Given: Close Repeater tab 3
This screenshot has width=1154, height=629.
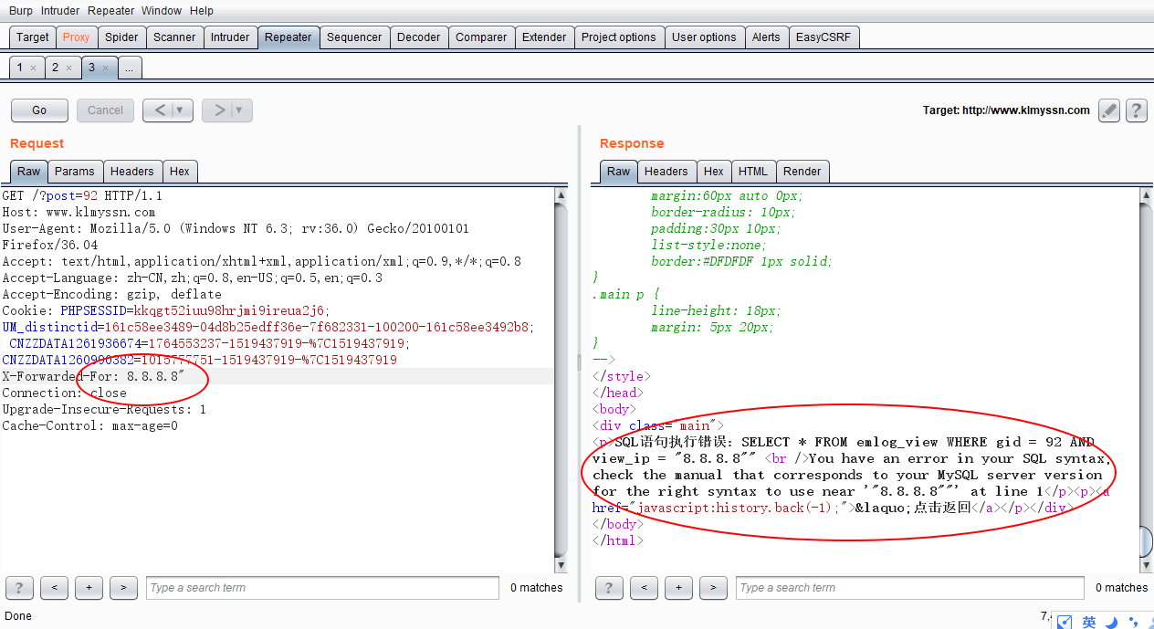Looking at the screenshot, I should [x=105, y=68].
